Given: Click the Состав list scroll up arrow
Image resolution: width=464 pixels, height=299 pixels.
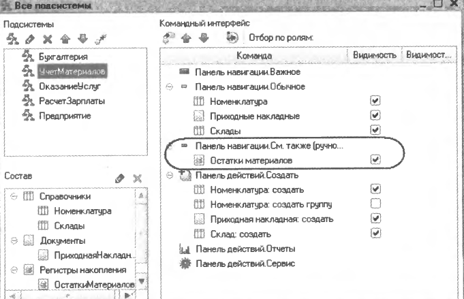Looking at the screenshot, I should tap(142, 196).
